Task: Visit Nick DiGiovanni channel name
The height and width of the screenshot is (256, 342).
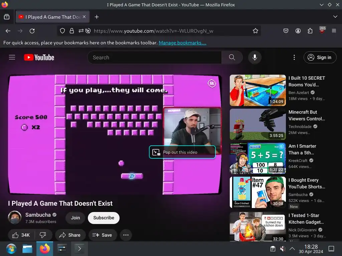Action: [303, 230]
